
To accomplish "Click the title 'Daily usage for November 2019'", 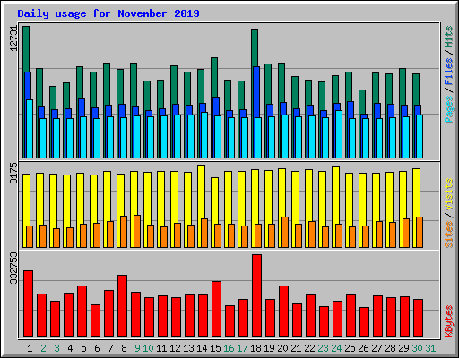I will [108, 13].
